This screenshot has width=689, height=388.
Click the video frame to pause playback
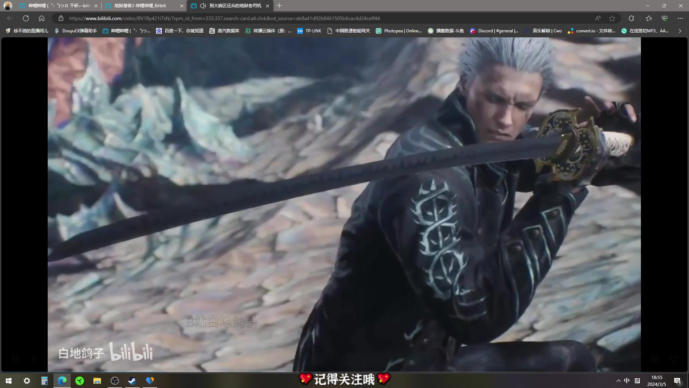344,204
